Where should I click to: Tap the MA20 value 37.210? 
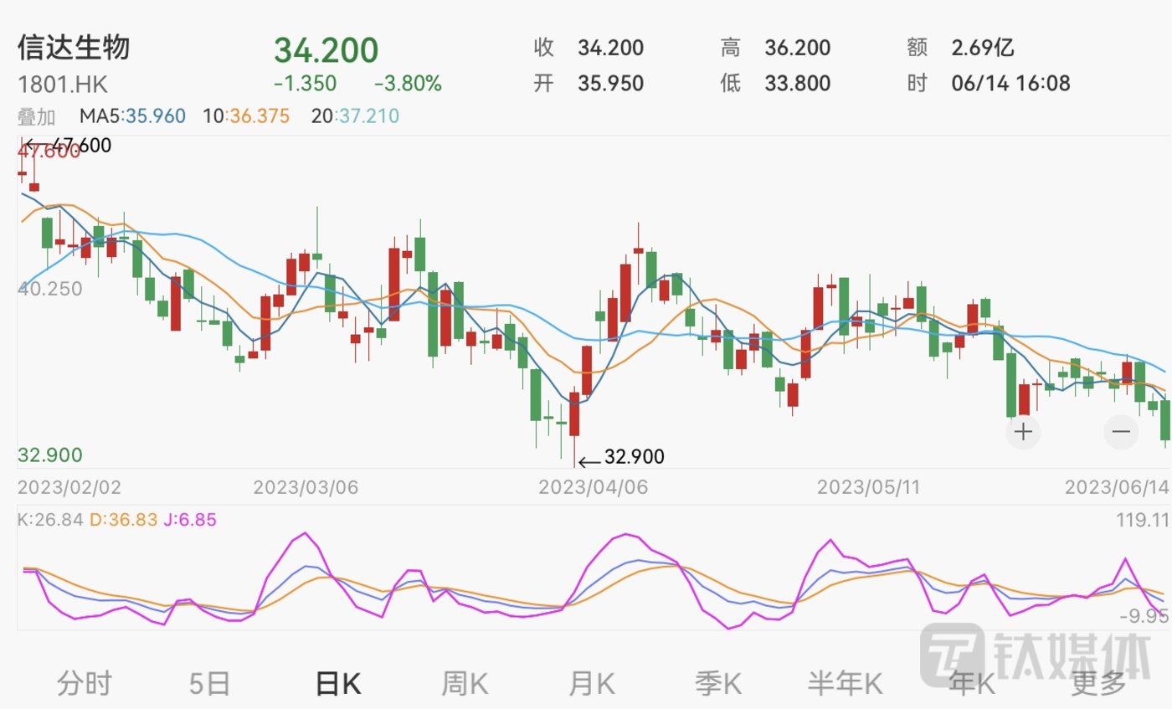coord(368,116)
